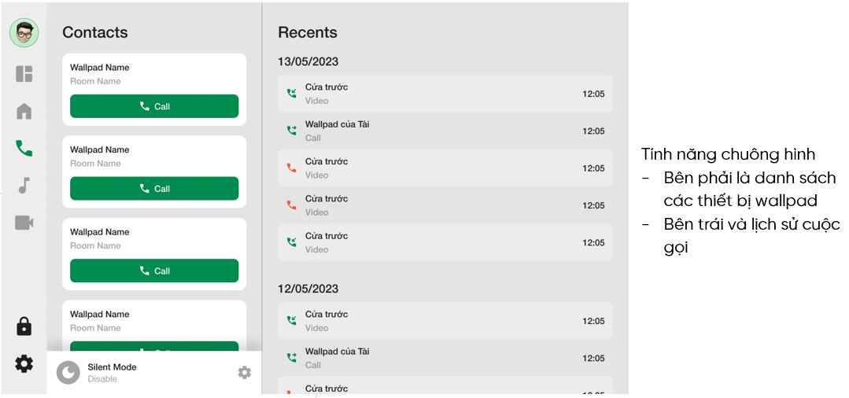Select the green phone icon in sidebar

24,148
